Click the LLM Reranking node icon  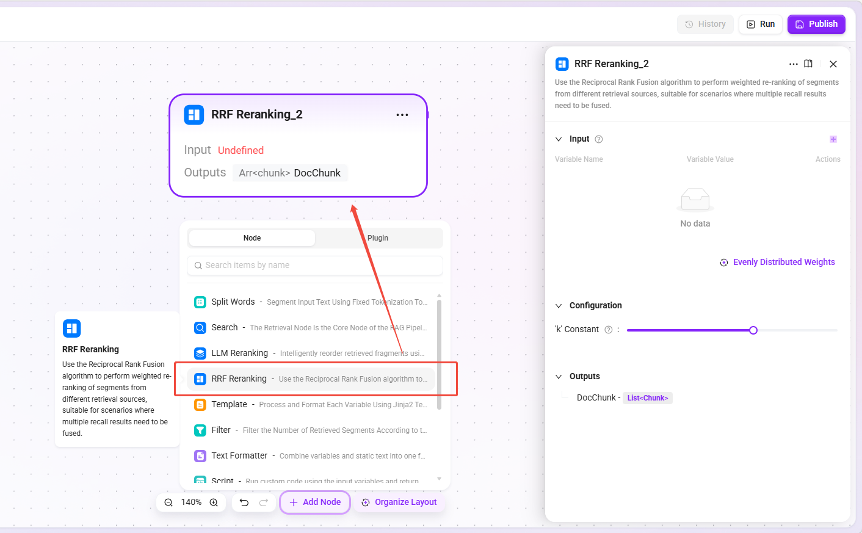tap(200, 354)
